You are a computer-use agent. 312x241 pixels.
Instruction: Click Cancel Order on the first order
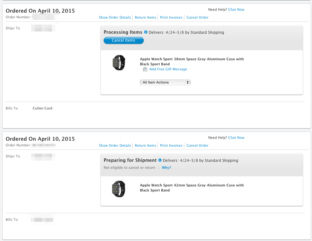[x=197, y=17]
